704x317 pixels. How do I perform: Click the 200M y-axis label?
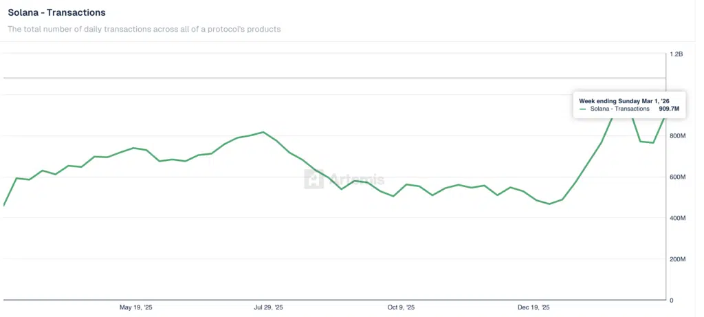coord(677,259)
